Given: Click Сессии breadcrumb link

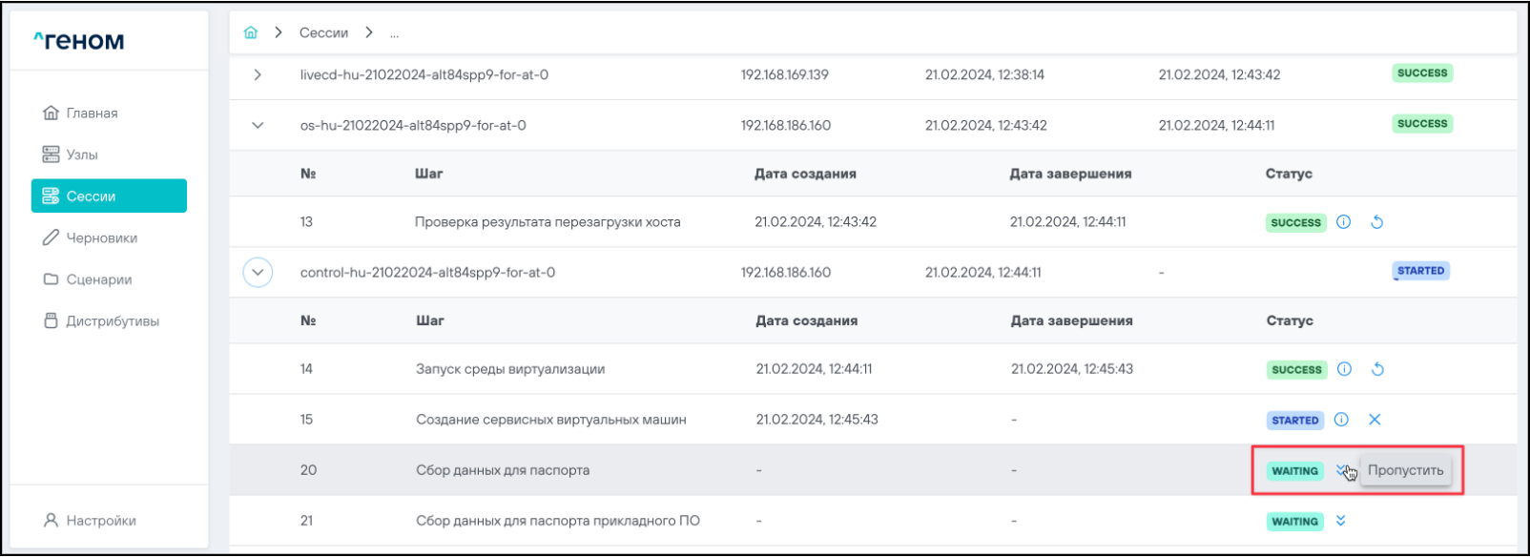Looking at the screenshot, I should 323,32.
